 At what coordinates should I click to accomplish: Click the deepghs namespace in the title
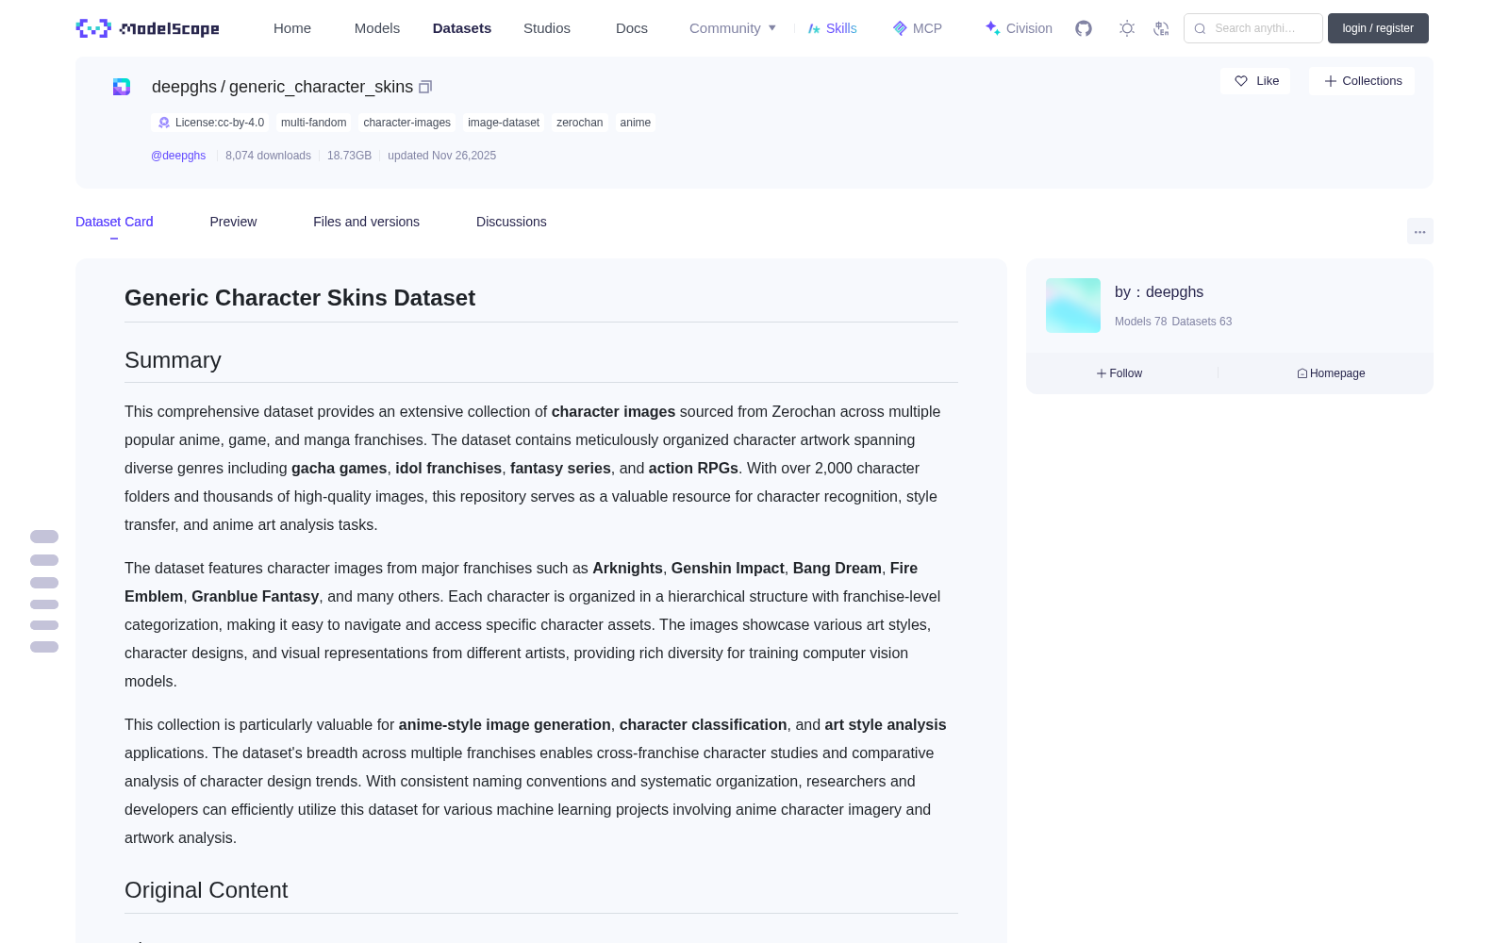(x=184, y=87)
